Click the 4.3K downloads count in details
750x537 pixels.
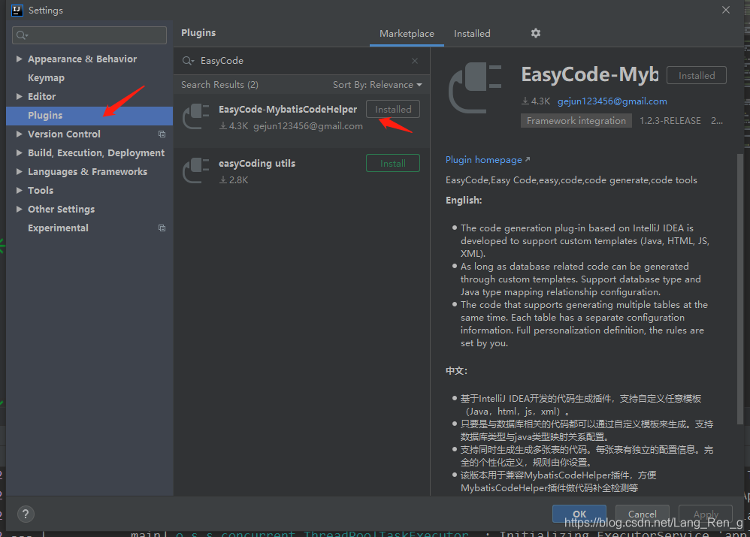pos(536,101)
